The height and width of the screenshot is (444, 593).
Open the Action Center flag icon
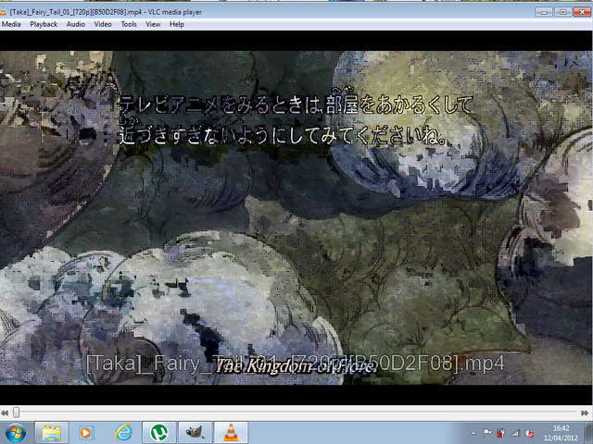click(487, 433)
